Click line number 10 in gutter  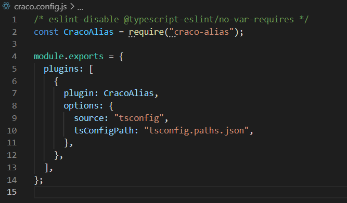click(x=12, y=131)
